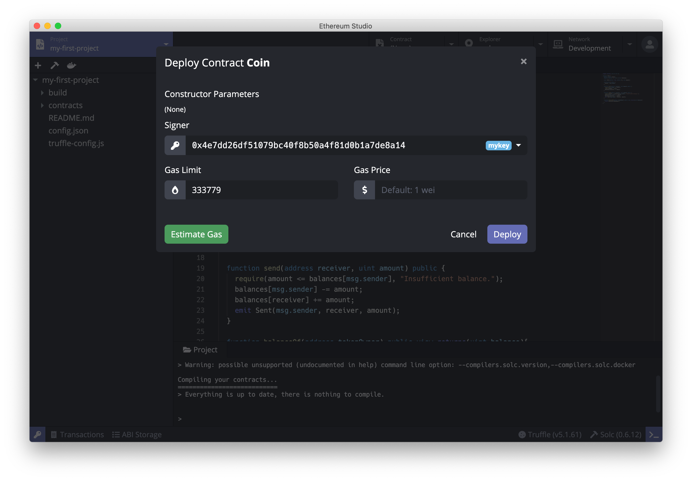This screenshot has width=692, height=481.
Task: Toggle the terminal icon at bottom right
Action: (653, 434)
